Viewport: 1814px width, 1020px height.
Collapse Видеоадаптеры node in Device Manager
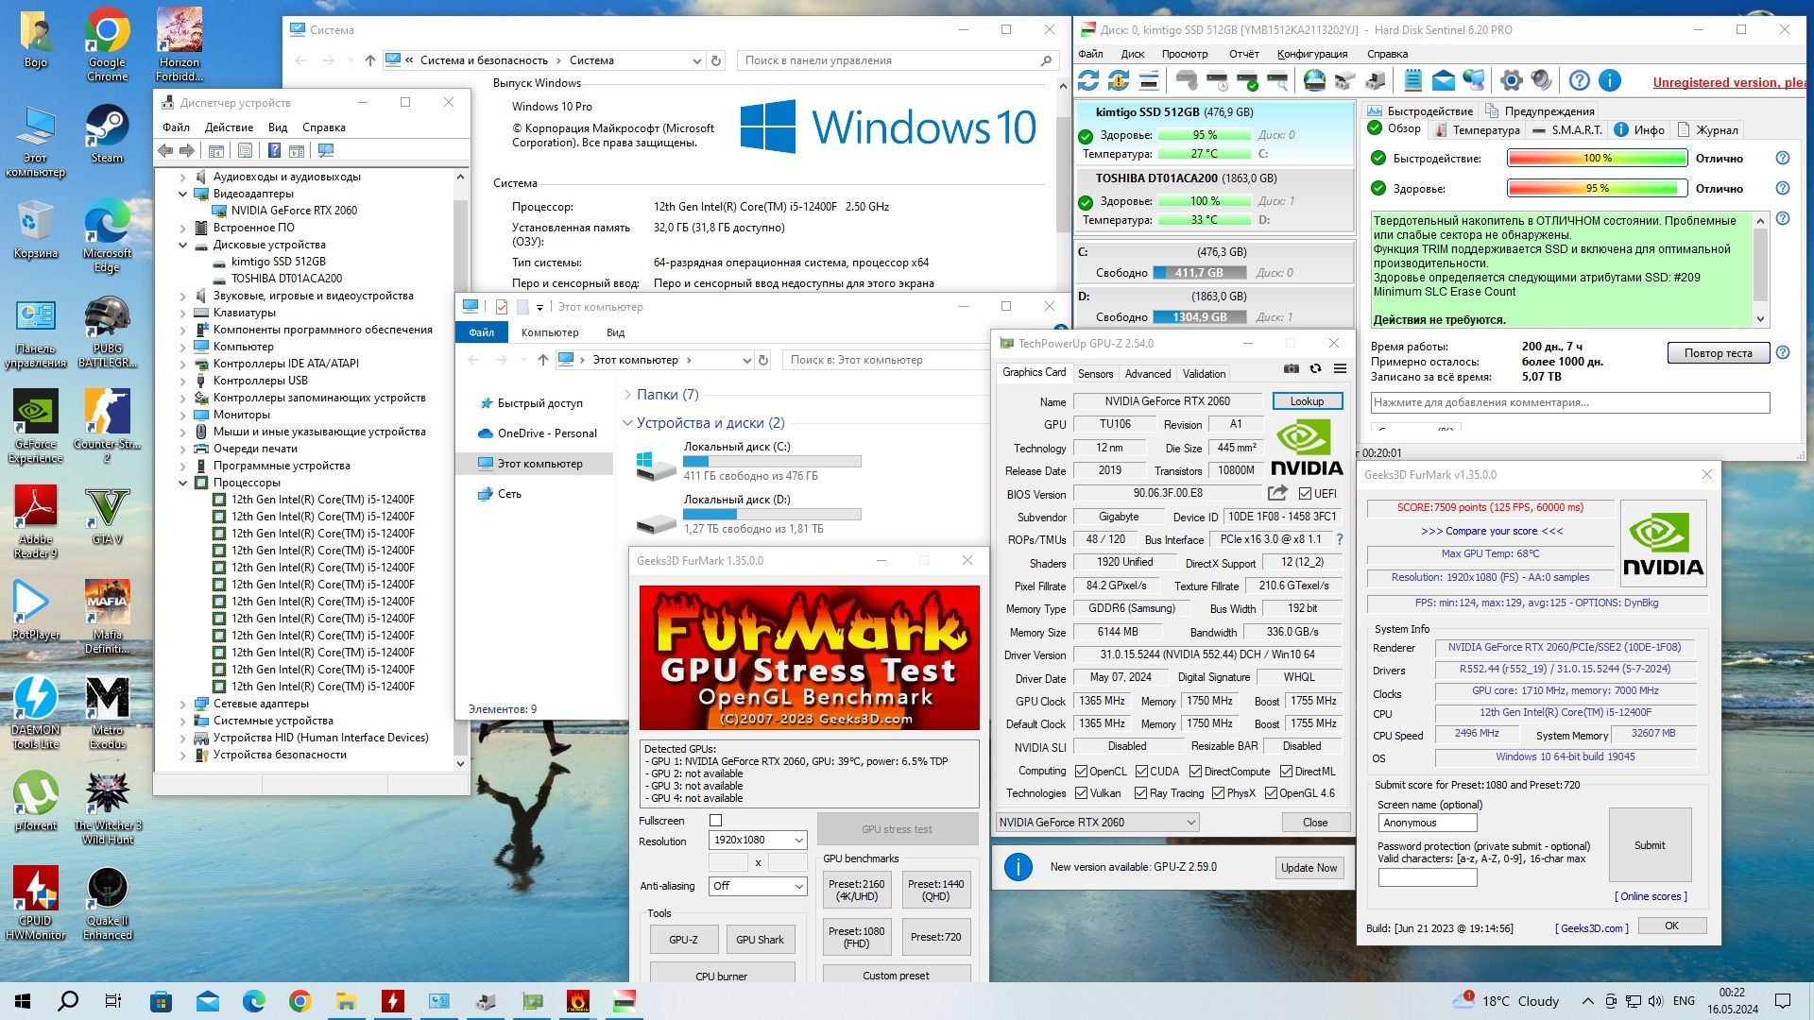click(x=183, y=194)
